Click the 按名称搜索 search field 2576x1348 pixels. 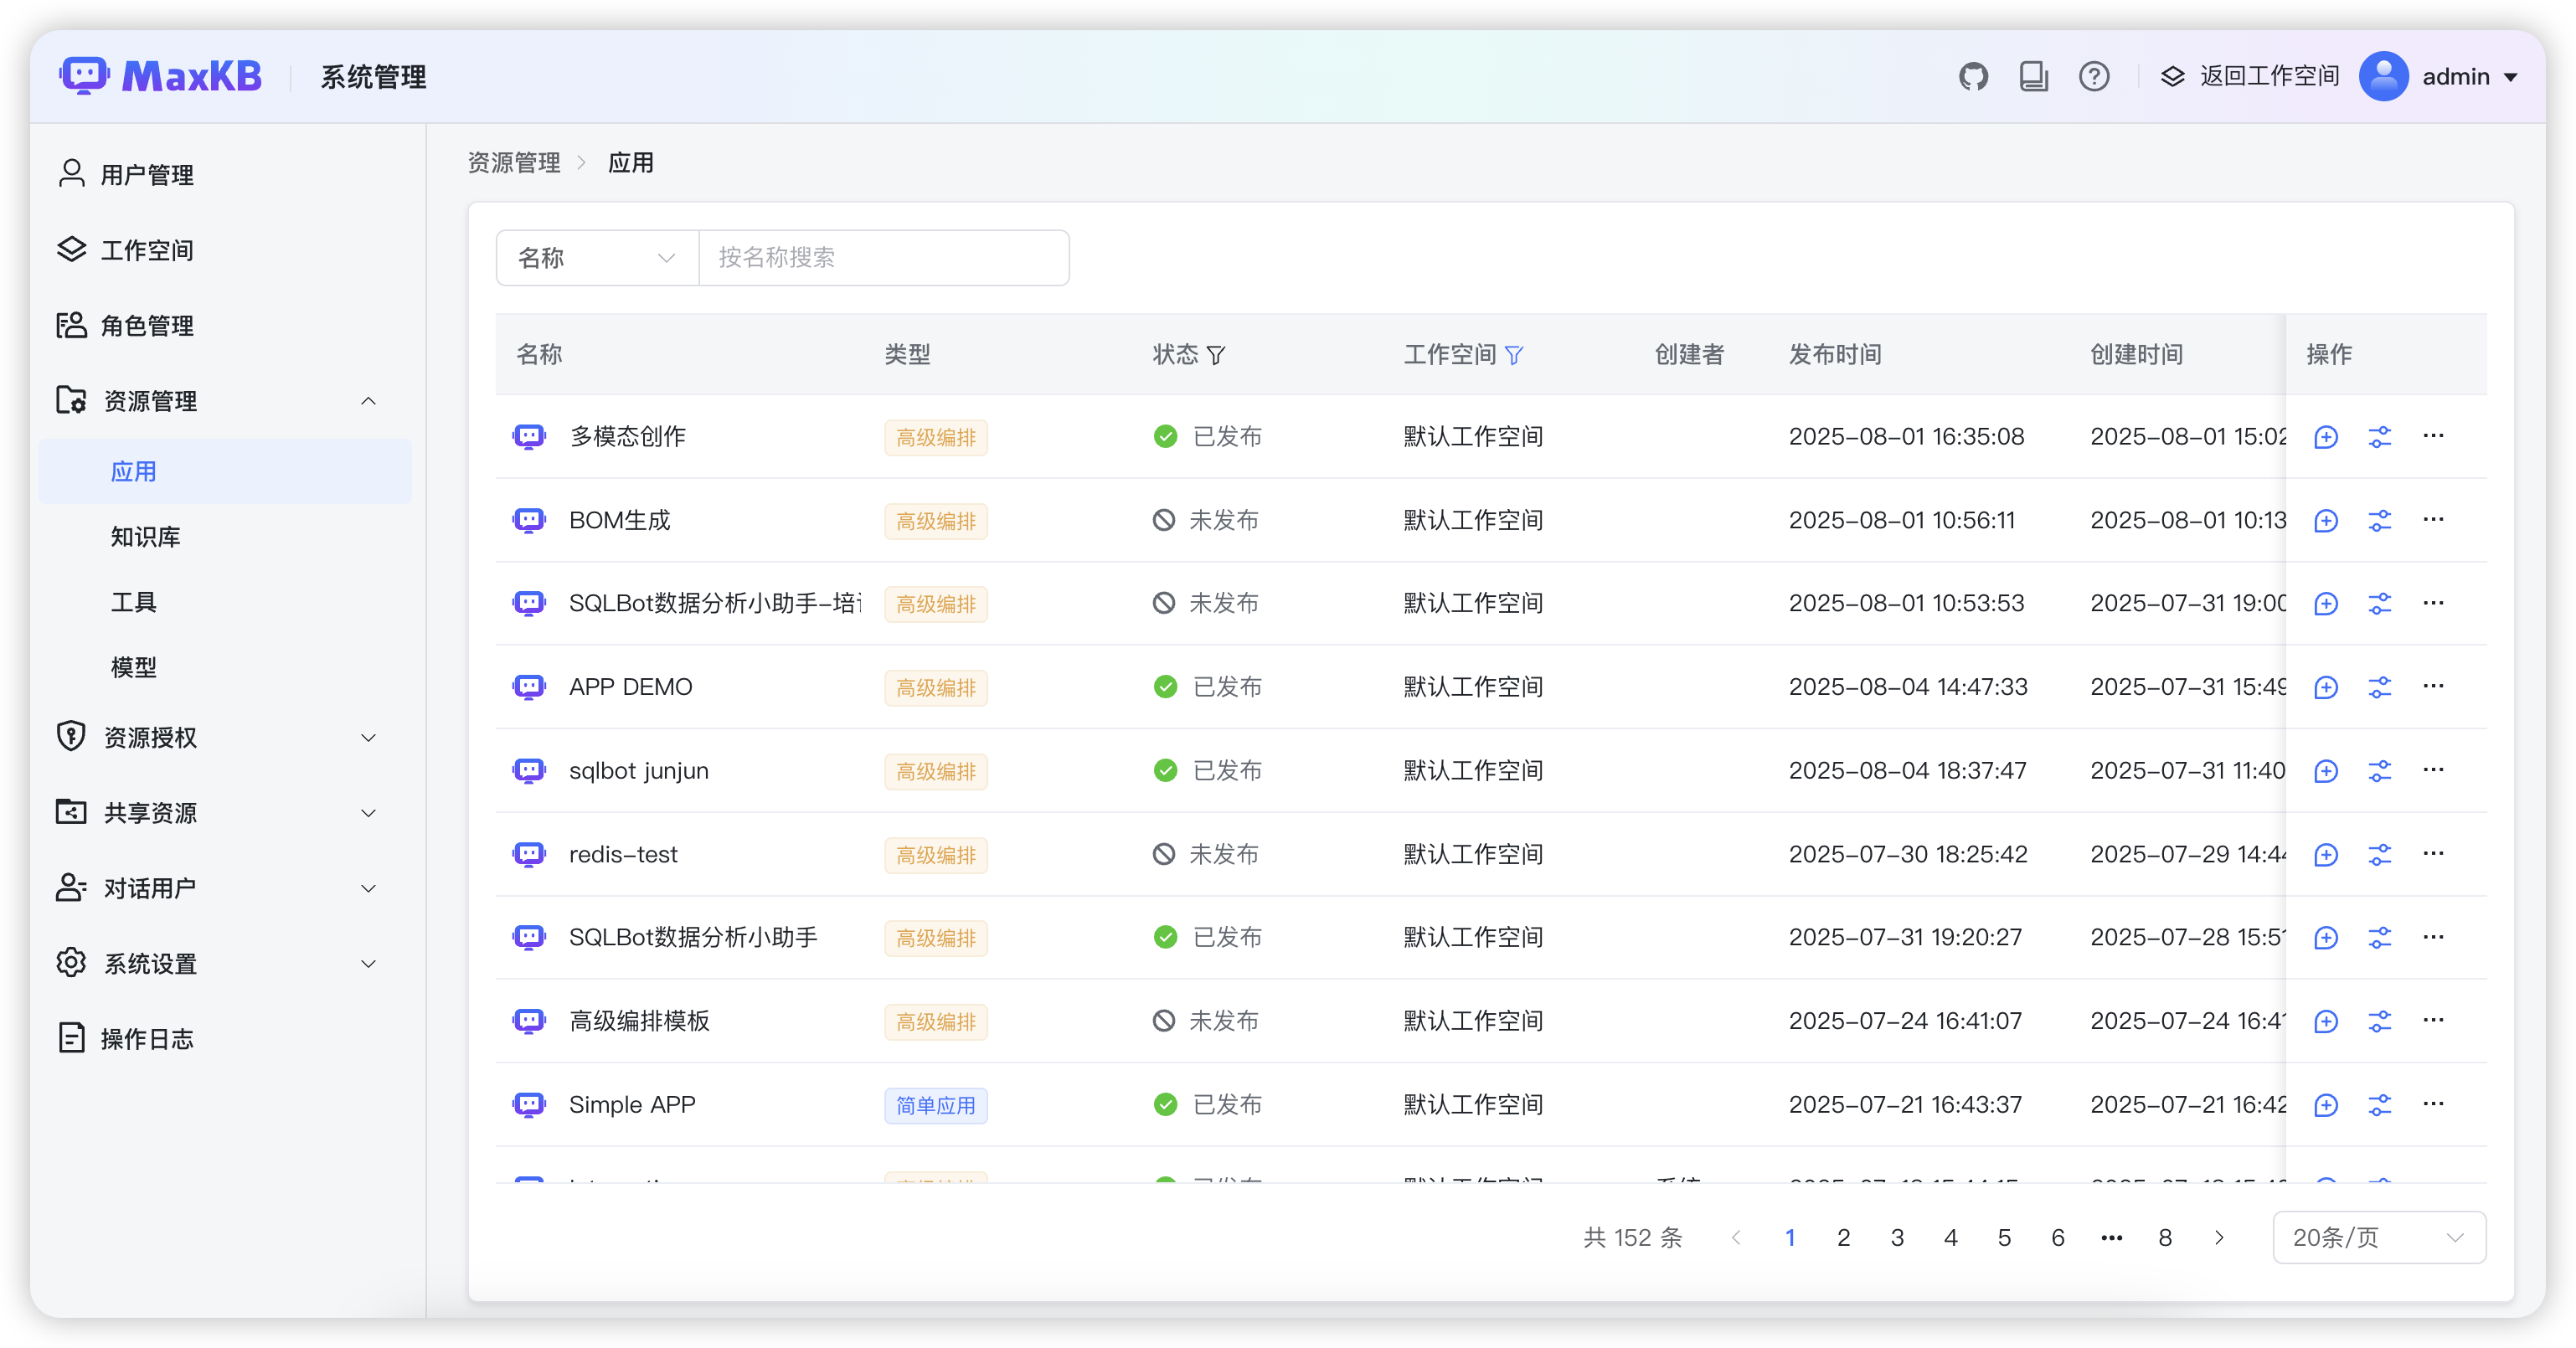point(884,258)
